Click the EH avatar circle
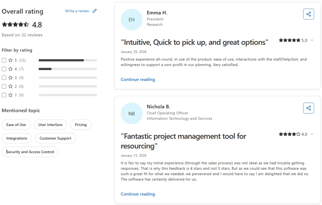 pyautogui.click(x=132, y=20)
